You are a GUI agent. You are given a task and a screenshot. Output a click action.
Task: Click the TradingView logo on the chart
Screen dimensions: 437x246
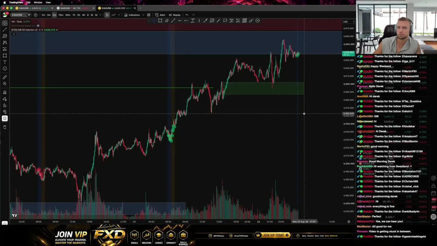(x=14, y=216)
